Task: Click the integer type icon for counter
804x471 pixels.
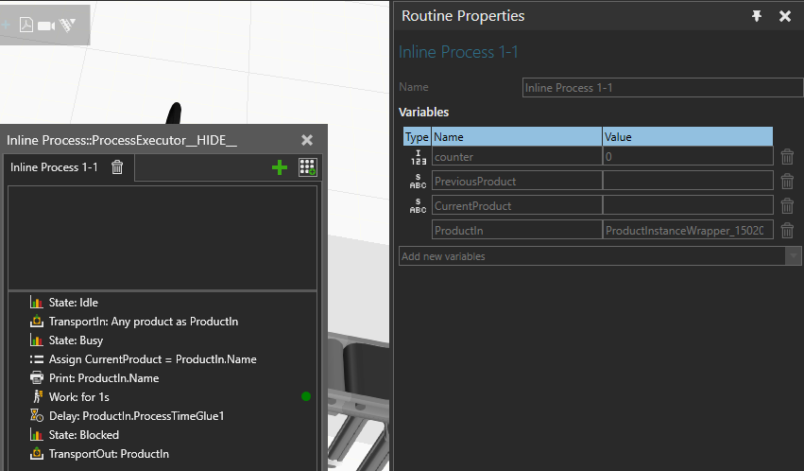Action: [x=418, y=157]
